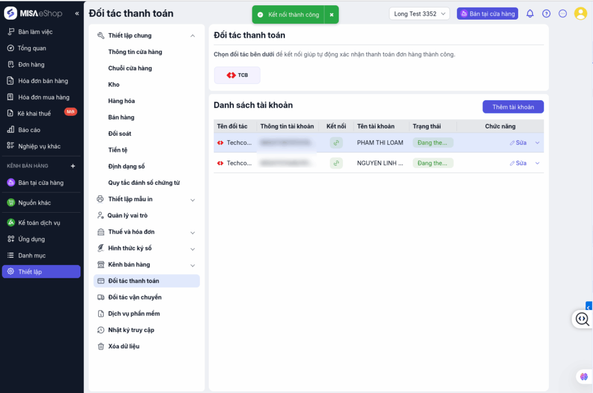
Task: Click the plus icon beside KÊNH BÁN HÀNG
Action: (x=73, y=166)
